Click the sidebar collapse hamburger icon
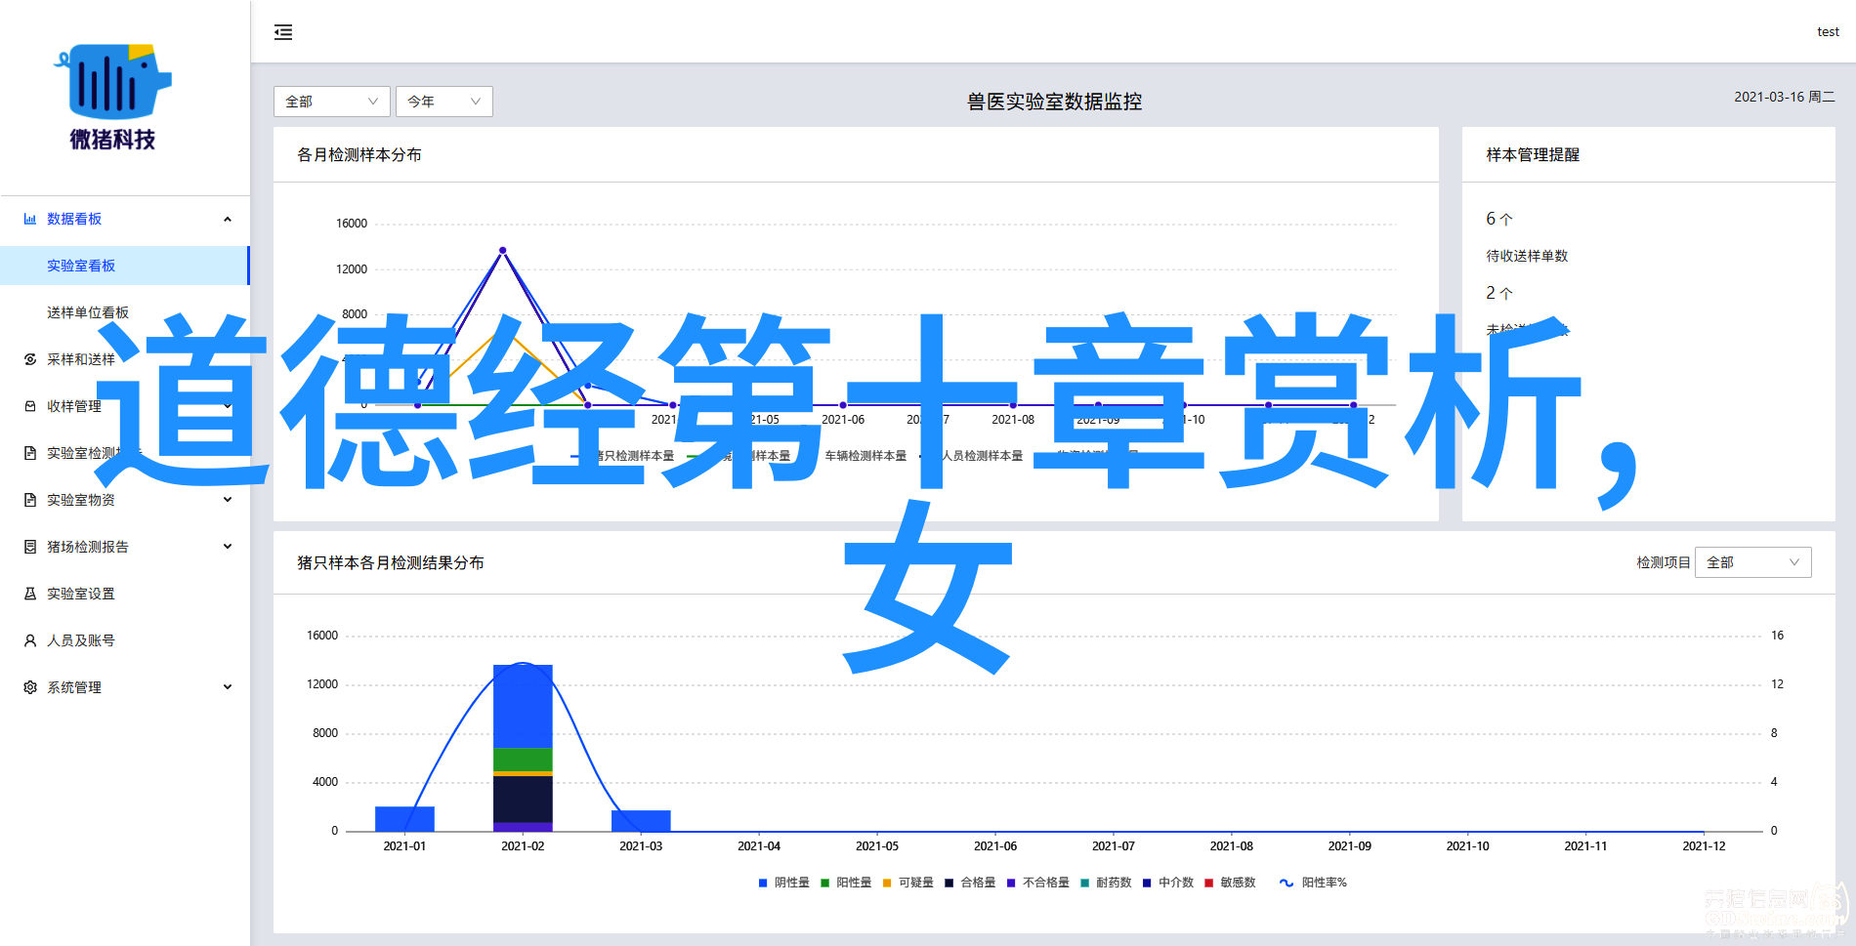The height and width of the screenshot is (946, 1856). (283, 33)
